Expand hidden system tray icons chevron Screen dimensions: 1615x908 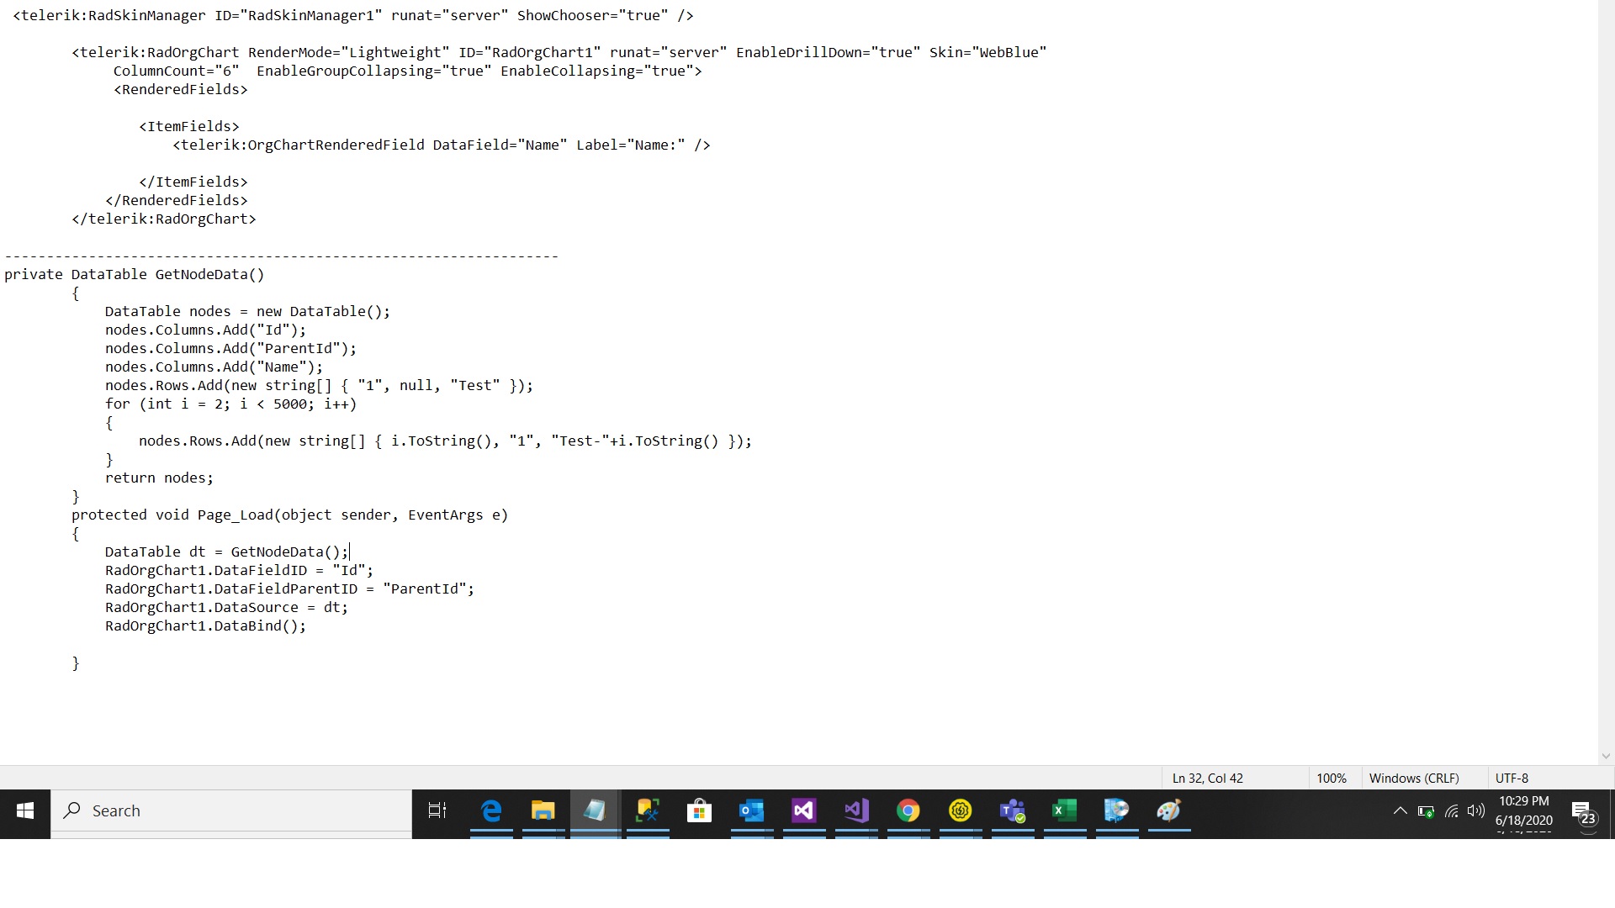(1400, 811)
